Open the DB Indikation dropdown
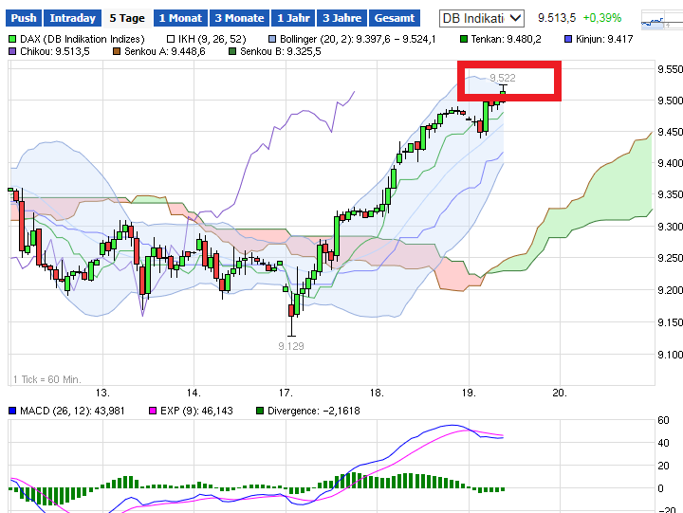 (x=483, y=18)
